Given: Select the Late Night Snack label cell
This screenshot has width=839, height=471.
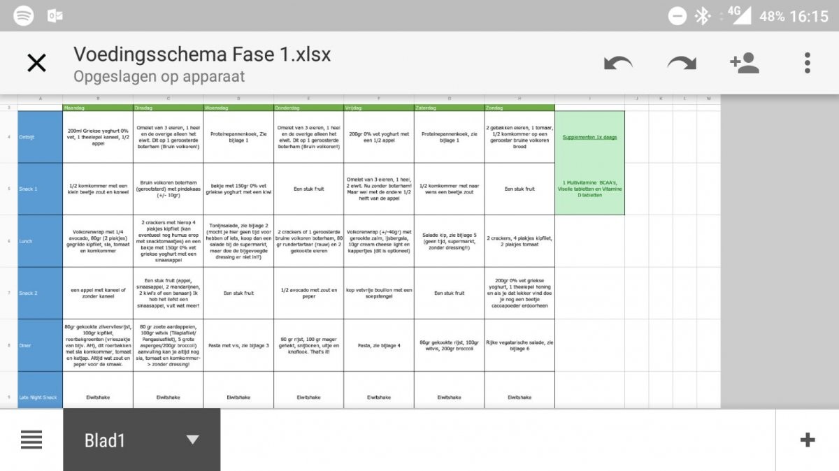Looking at the screenshot, I should 40,397.
